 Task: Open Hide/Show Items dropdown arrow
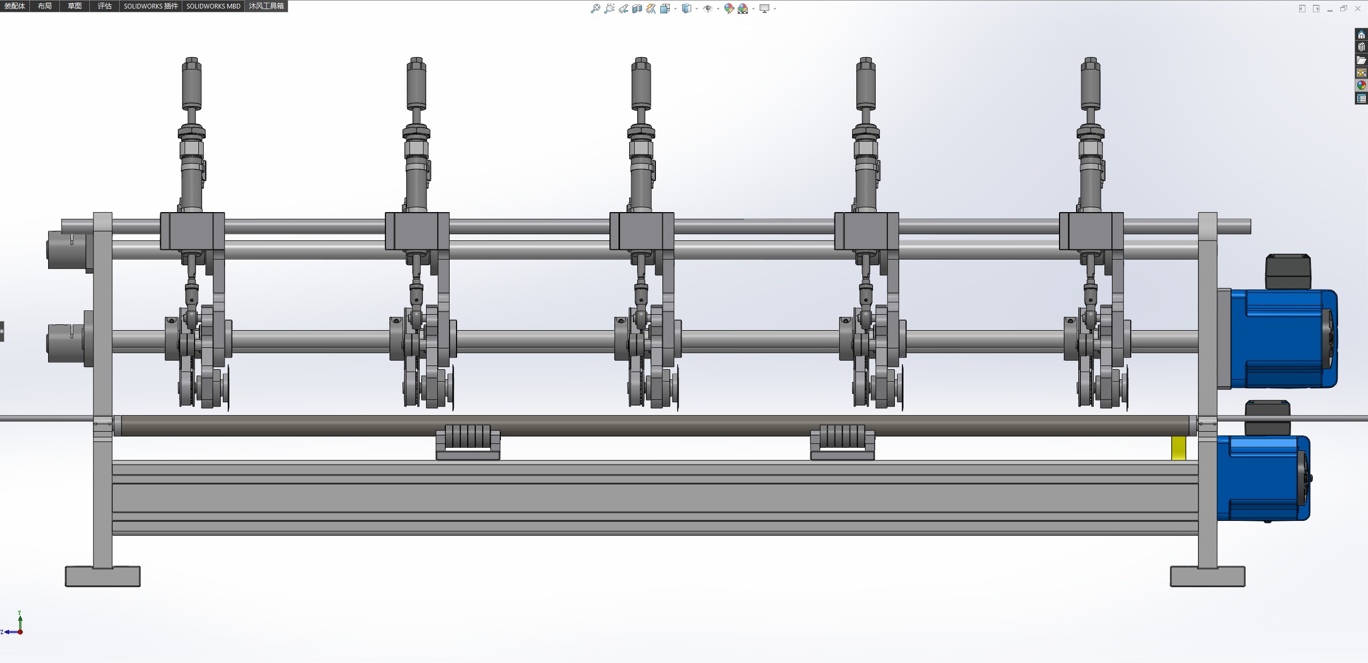717,9
